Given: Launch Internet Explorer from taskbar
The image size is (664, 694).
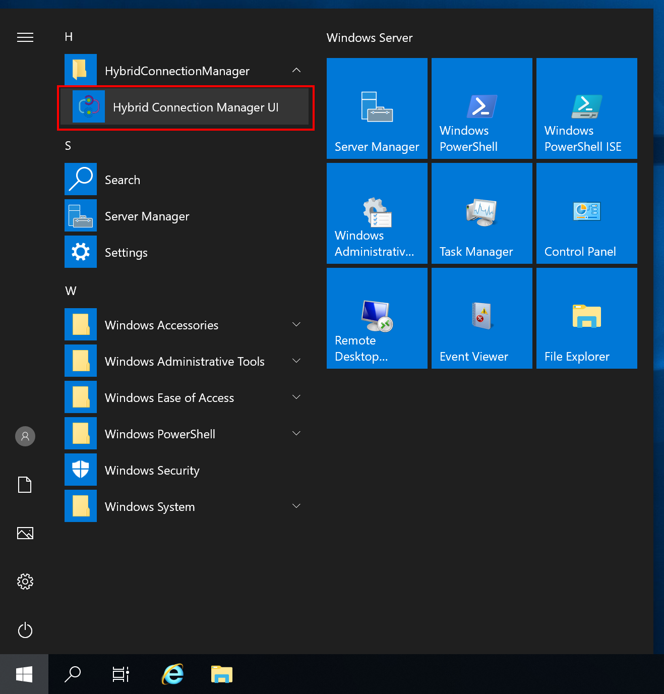Looking at the screenshot, I should [x=172, y=674].
